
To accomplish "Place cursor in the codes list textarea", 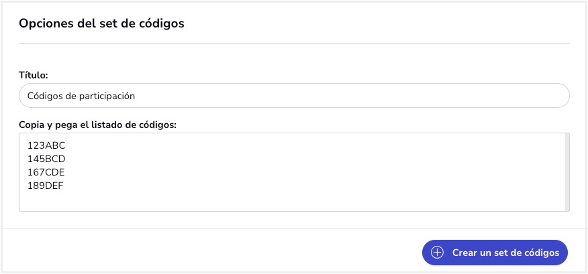I will (294, 172).
